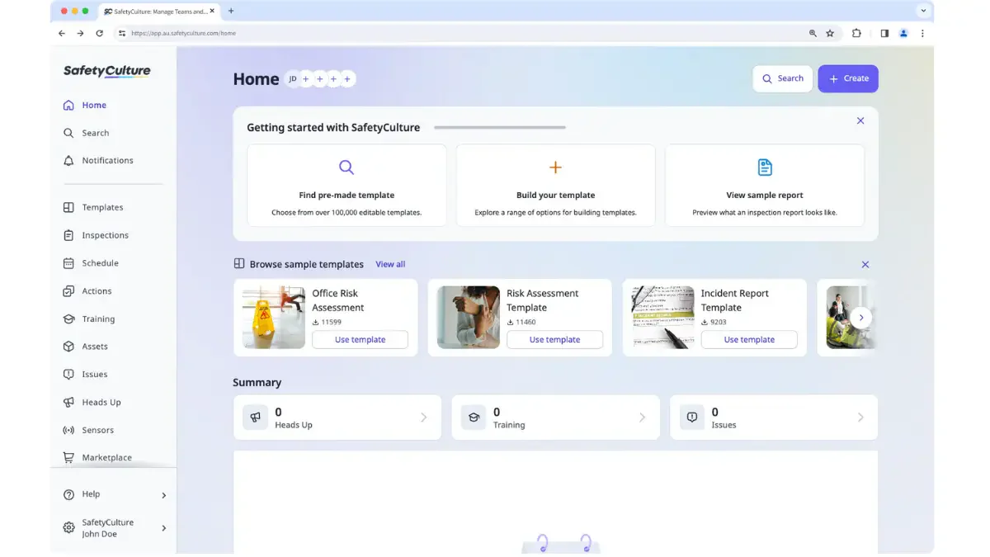Click the settings gear icon beside John Doe
This screenshot has width=990, height=557.
click(x=68, y=528)
